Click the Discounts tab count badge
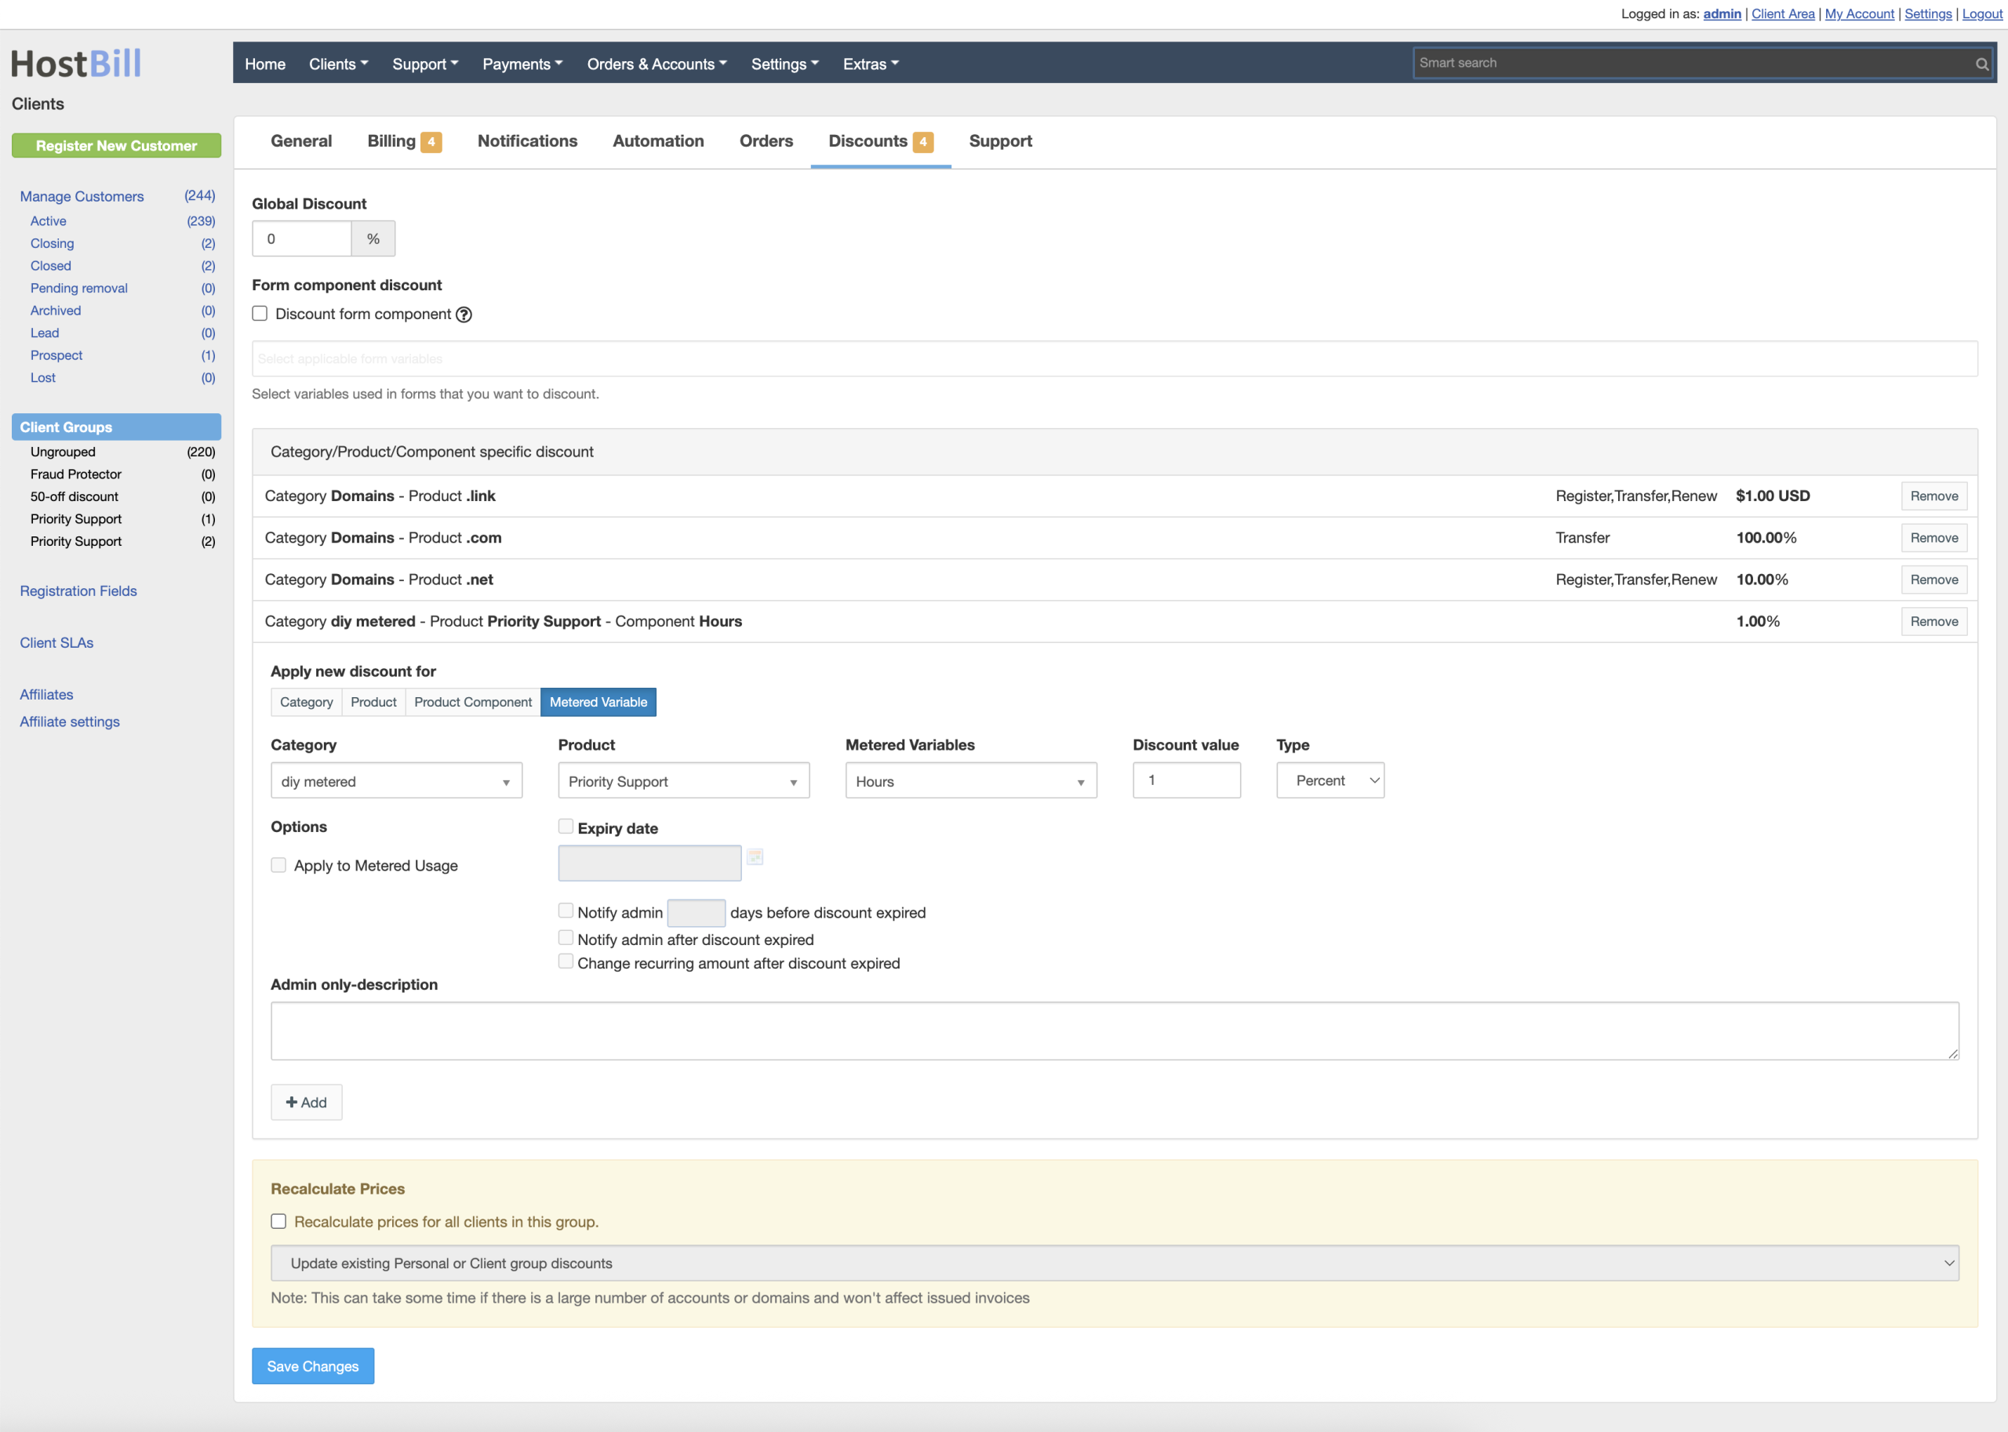The height and width of the screenshot is (1432, 2008). (923, 142)
